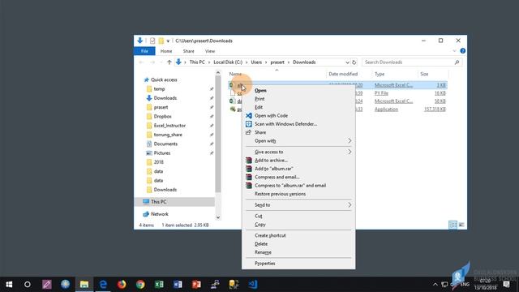Click the search magnifier icon
This screenshot has width=519, height=292.
point(457,62)
